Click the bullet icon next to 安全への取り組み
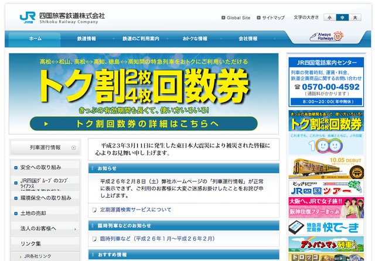The width and height of the screenshot is (375, 261). [16, 167]
